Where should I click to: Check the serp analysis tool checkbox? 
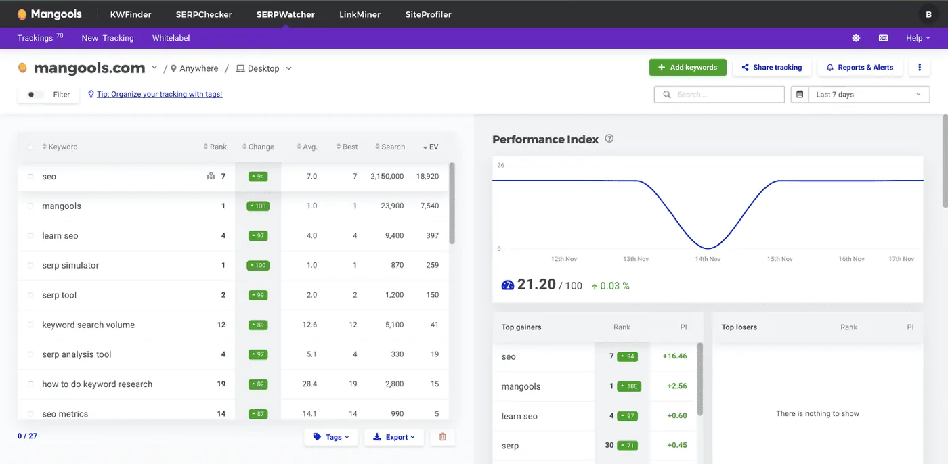pos(30,354)
